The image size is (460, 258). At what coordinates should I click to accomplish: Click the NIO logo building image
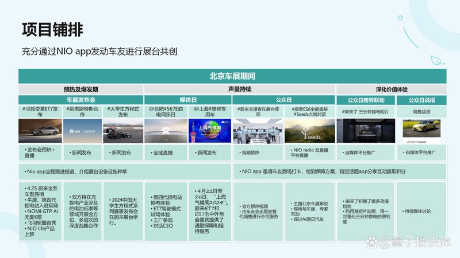(166, 131)
